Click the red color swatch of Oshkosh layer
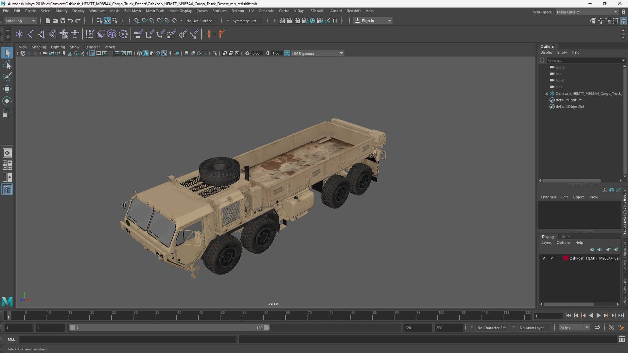Image resolution: width=628 pixels, height=353 pixels. click(566, 258)
